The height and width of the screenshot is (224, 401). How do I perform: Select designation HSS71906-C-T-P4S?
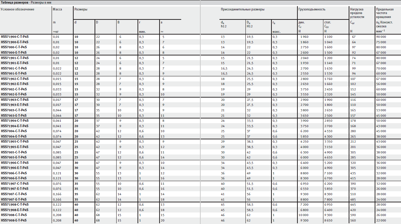(15, 163)
